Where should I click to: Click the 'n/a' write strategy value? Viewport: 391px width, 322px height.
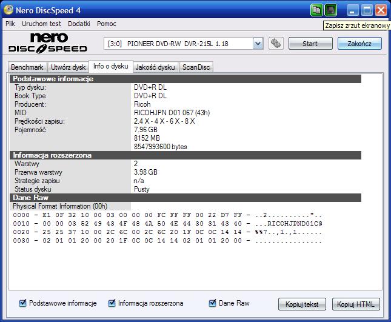(139, 181)
